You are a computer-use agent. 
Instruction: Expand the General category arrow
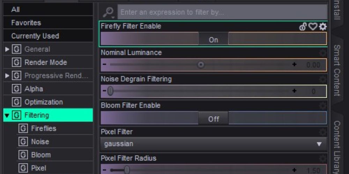(x=7, y=49)
